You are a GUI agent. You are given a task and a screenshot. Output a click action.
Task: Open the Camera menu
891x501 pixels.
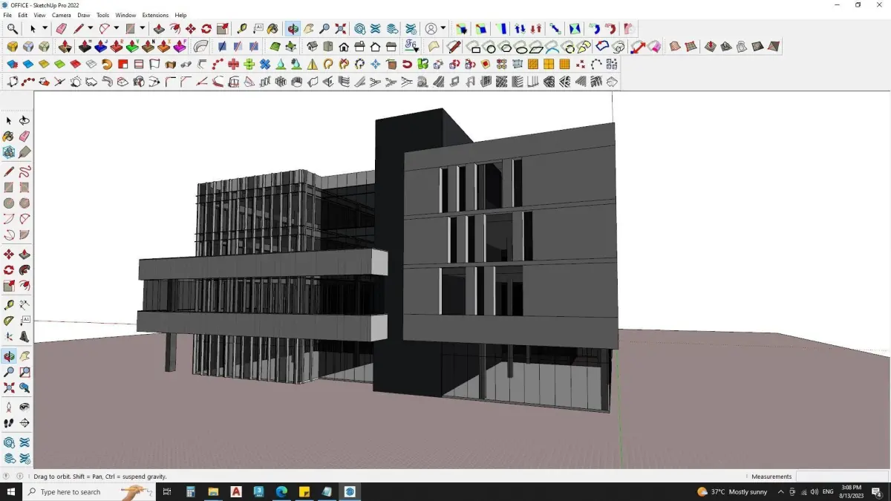click(62, 15)
